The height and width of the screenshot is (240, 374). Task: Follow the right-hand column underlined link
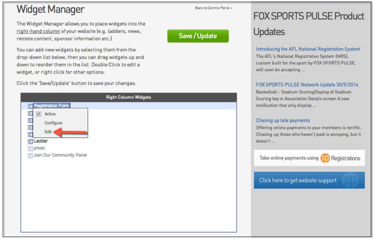pos(38,31)
